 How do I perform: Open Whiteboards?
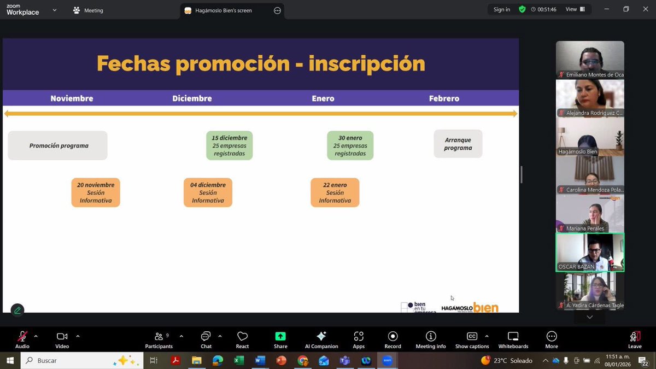tap(513, 339)
